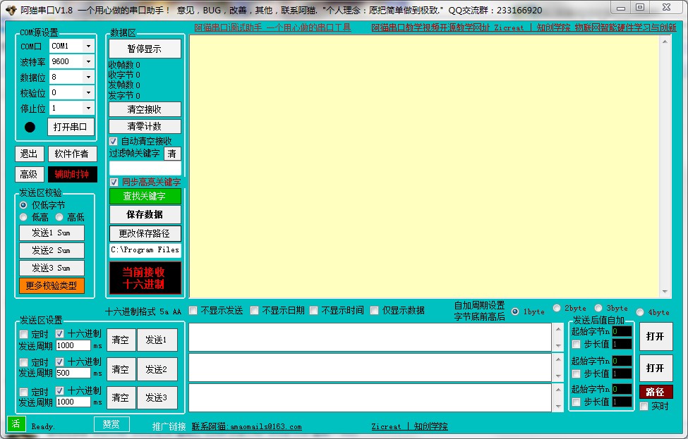688x439 pixels.
Task: Clear received data with 清空接收
Action: click(x=145, y=109)
